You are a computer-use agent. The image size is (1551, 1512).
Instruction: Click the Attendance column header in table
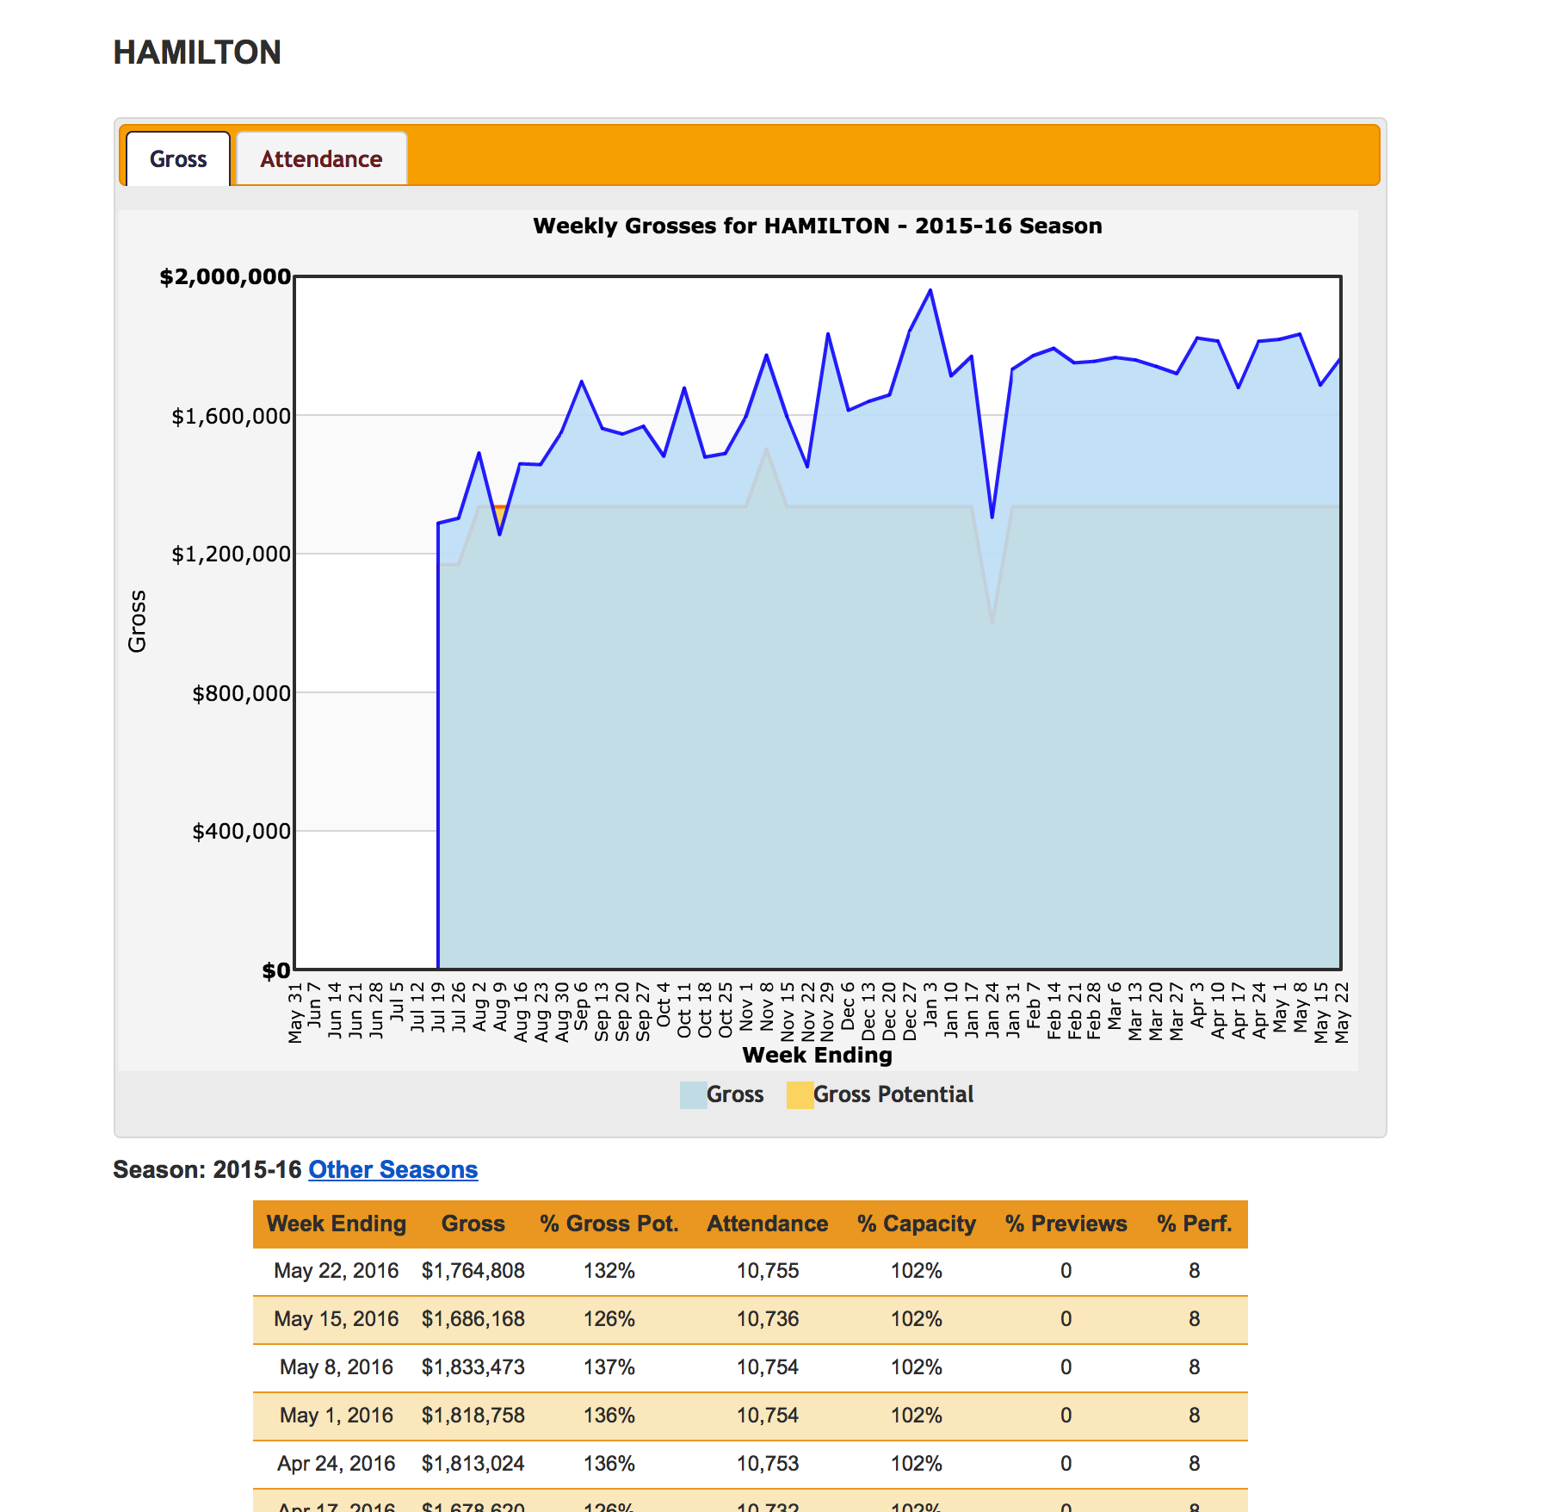point(767,1224)
